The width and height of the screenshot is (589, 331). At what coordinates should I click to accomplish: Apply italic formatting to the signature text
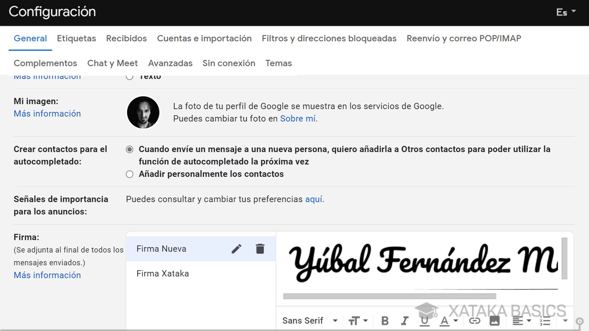click(x=404, y=320)
